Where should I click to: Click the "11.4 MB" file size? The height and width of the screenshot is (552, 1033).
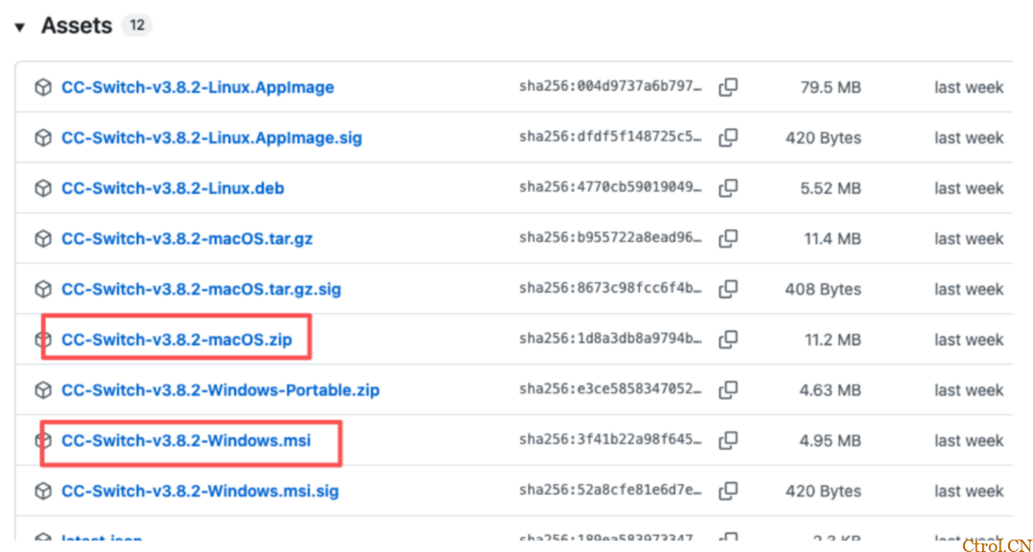[x=832, y=238]
